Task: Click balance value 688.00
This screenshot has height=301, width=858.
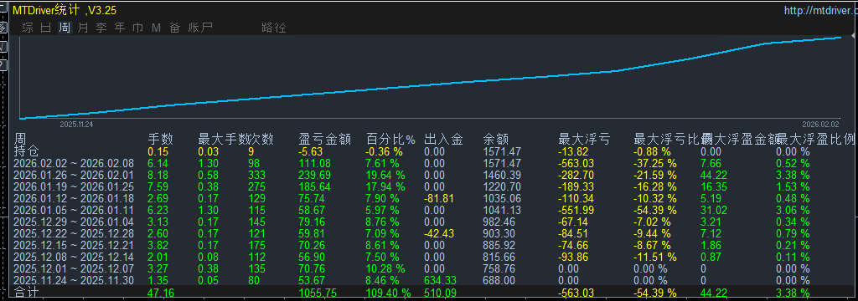Action: pyautogui.click(x=499, y=280)
